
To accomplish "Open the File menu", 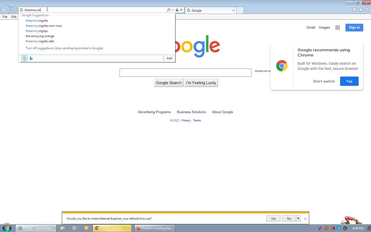I will (x=5, y=17).
